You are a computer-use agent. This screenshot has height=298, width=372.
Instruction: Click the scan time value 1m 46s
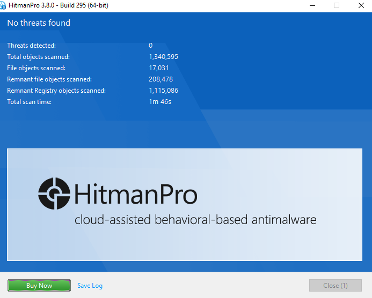pyautogui.click(x=160, y=102)
